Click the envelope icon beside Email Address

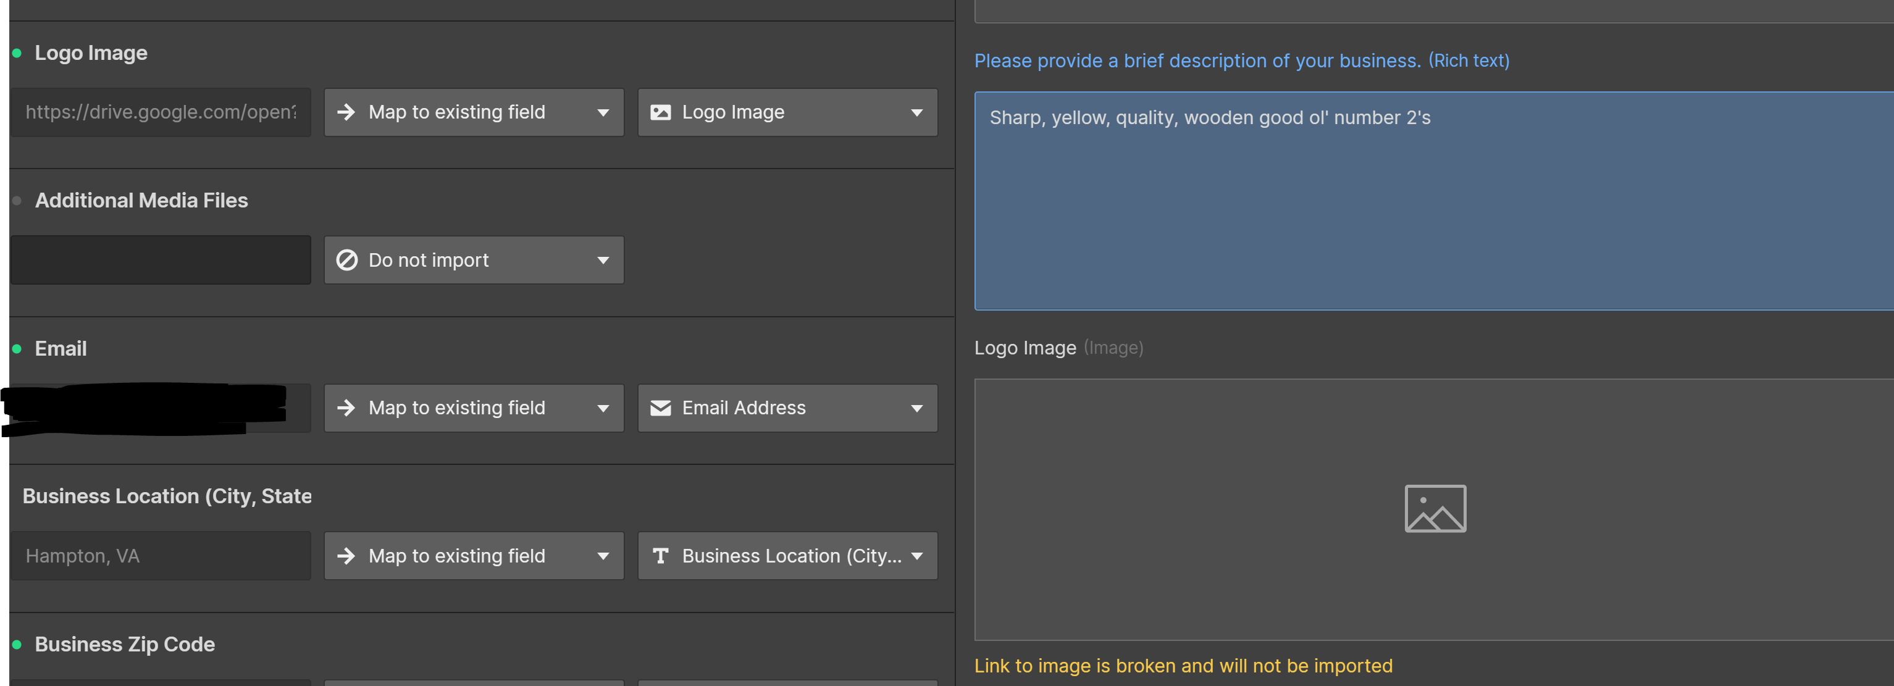[x=660, y=408]
